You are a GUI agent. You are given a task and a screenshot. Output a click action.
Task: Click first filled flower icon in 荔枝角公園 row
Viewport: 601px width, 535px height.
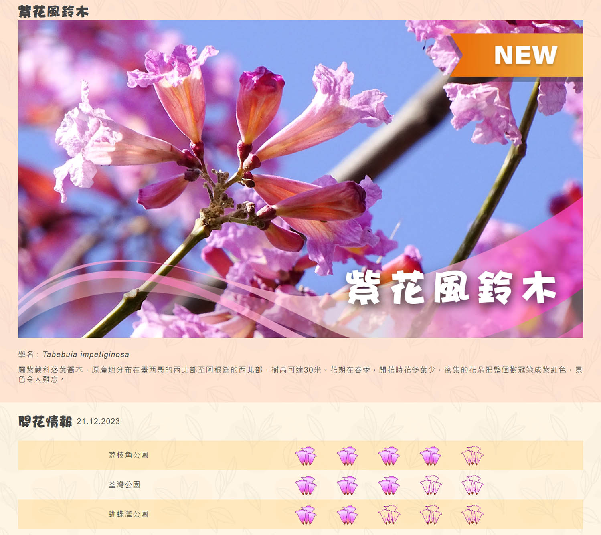coord(306,456)
